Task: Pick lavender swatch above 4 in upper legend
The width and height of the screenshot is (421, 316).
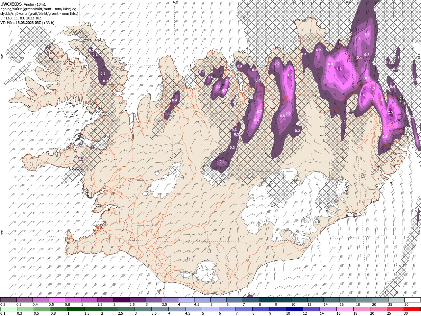Action: [x=186, y=300]
